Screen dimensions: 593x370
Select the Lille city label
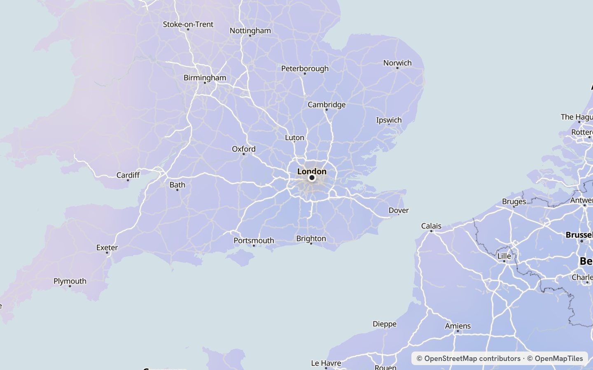tap(504, 256)
